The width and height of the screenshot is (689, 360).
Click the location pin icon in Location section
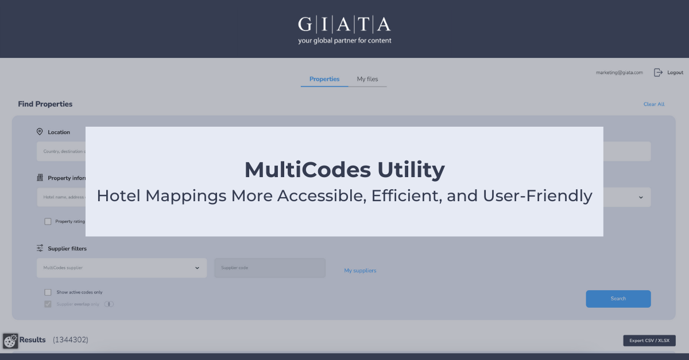(39, 131)
